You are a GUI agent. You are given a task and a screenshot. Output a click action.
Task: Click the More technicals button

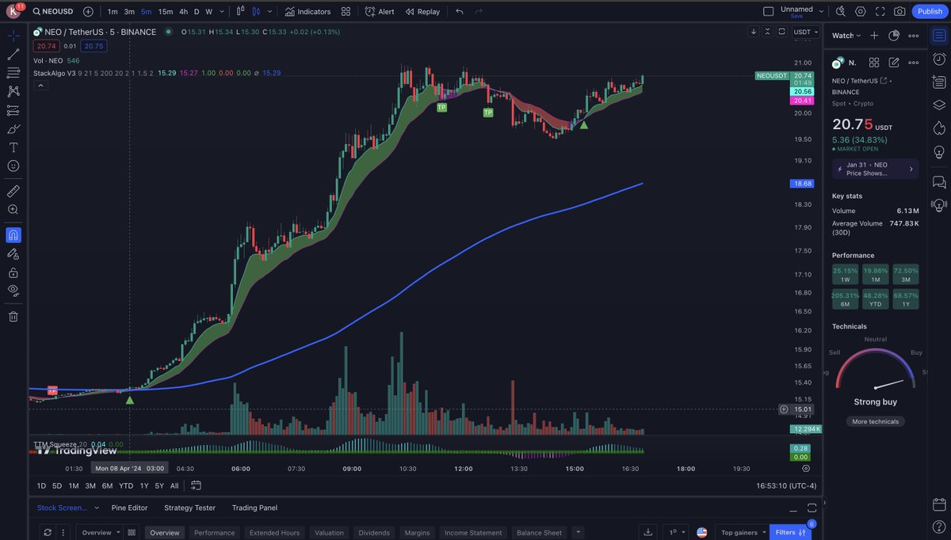click(x=876, y=421)
